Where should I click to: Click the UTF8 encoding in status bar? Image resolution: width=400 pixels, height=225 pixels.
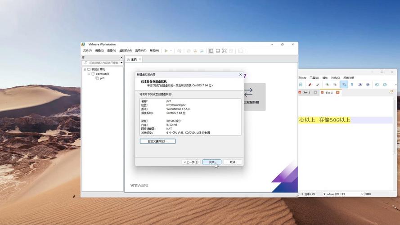coord(368,194)
